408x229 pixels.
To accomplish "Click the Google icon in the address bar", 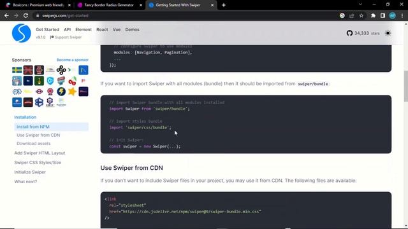I will 342,15.
